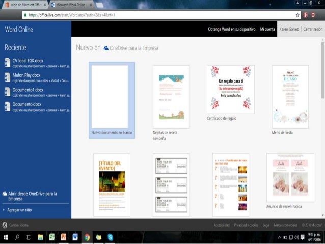Click the page vertical scrollbar
The width and height of the screenshot is (325, 244).
323,70
